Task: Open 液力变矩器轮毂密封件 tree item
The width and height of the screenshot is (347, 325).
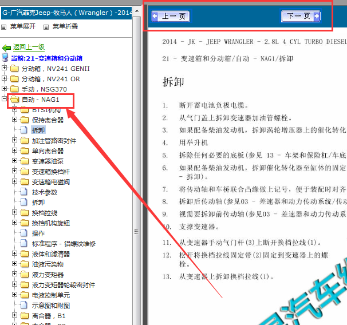Action: coord(64,285)
